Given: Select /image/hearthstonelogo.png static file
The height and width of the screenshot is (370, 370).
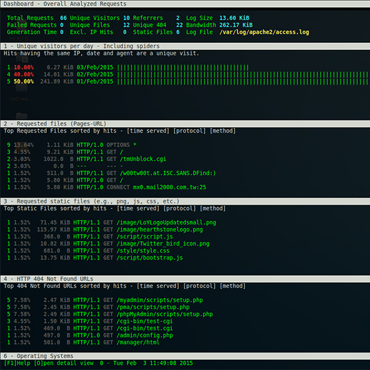Looking at the screenshot, I should pyautogui.click(x=160, y=230).
